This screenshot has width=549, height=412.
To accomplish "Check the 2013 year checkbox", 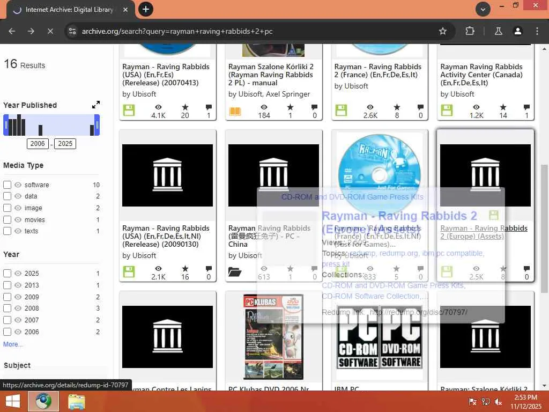I will (x=7, y=285).
